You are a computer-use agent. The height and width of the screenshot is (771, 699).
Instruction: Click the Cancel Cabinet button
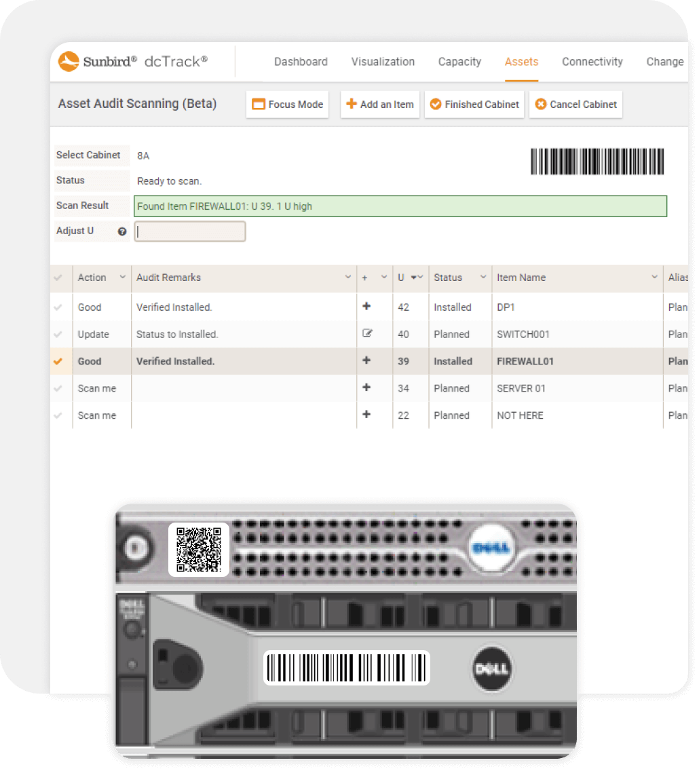click(575, 105)
